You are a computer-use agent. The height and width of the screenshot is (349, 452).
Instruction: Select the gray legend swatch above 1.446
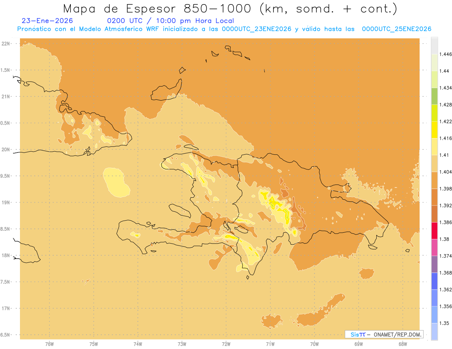434,46
